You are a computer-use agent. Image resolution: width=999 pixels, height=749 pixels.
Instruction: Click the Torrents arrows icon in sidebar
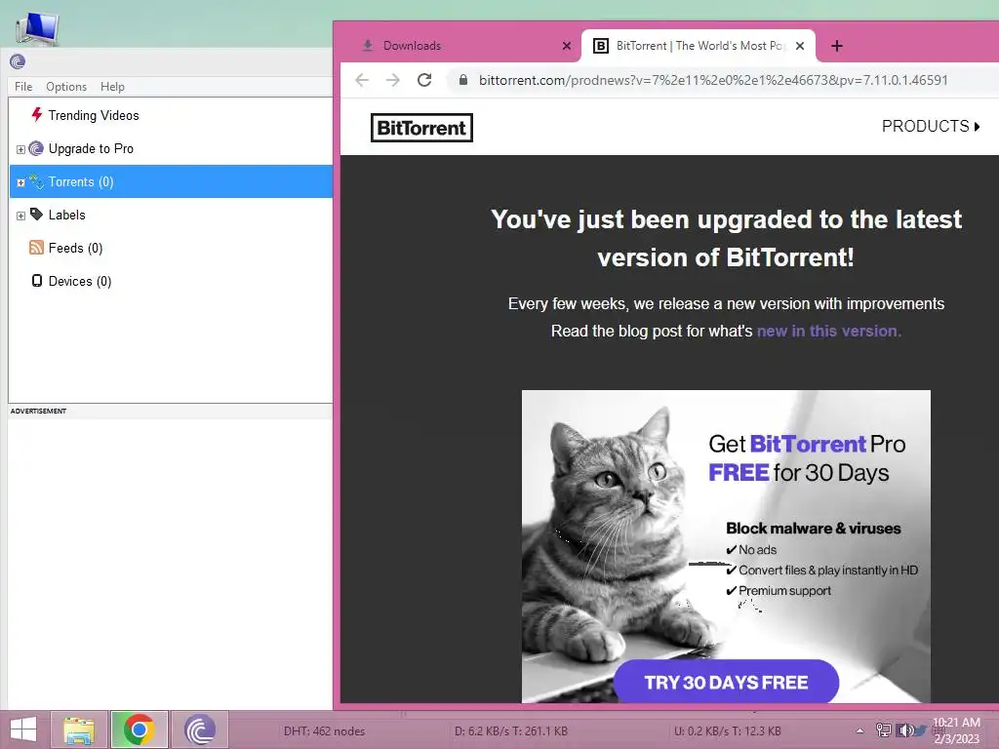pyautogui.click(x=37, y=181)
